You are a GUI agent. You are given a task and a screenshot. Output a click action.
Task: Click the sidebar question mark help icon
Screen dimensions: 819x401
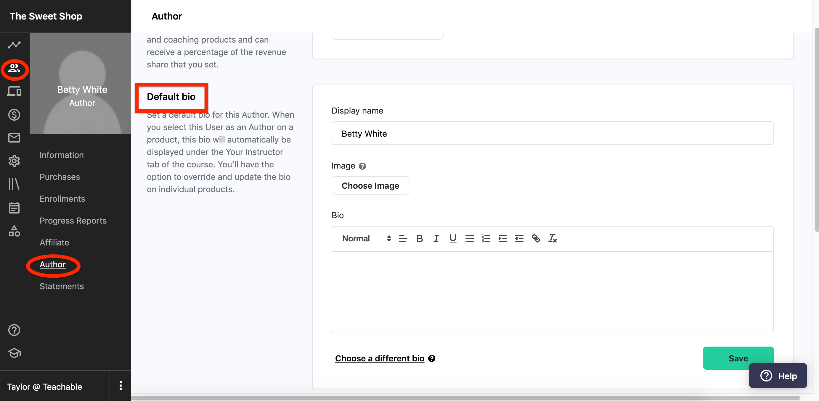(14, 330)
